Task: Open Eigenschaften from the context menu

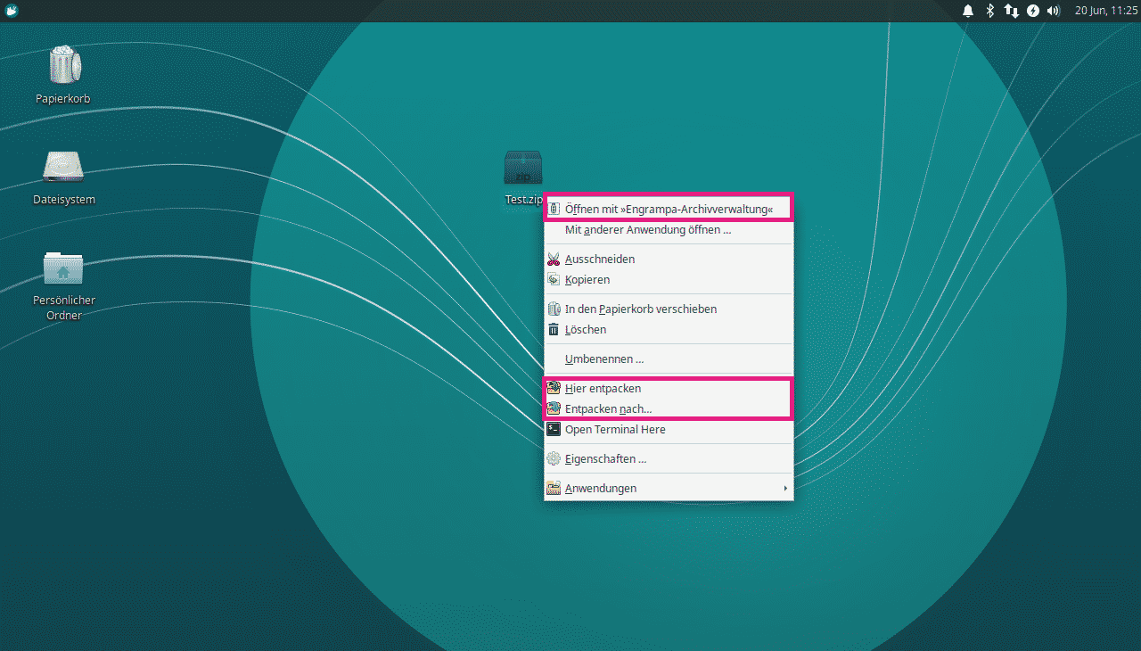Action: point(669,458)
